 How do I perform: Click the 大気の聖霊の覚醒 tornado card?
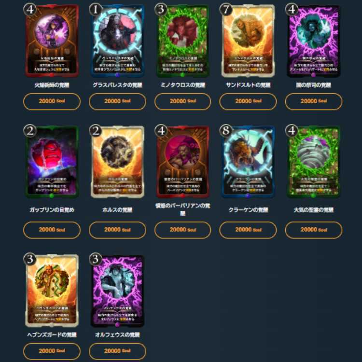point(314,162)
